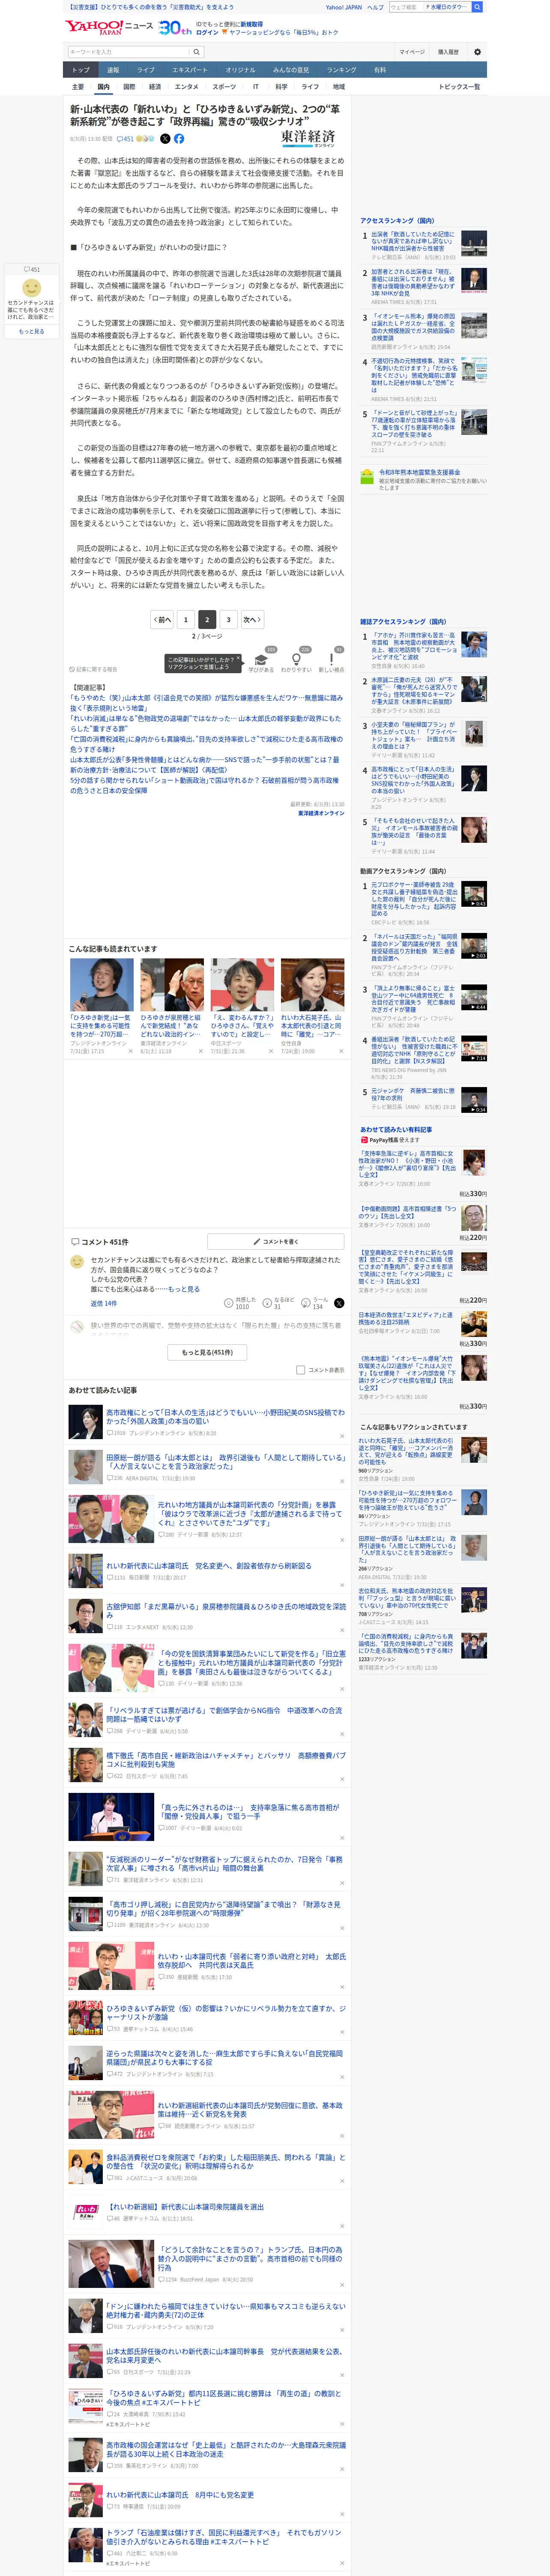
Task: Select the 国際 category
Action: [x=129, y=87]
